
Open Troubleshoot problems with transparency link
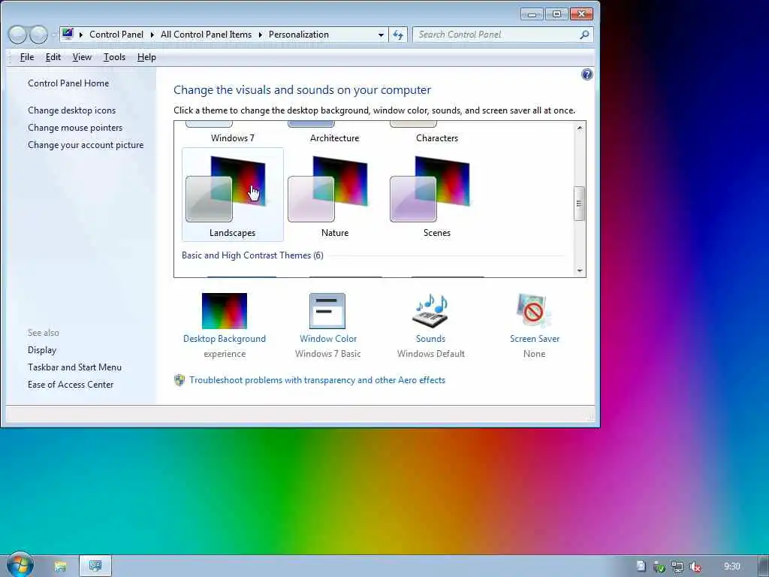(x=318, y=380)
